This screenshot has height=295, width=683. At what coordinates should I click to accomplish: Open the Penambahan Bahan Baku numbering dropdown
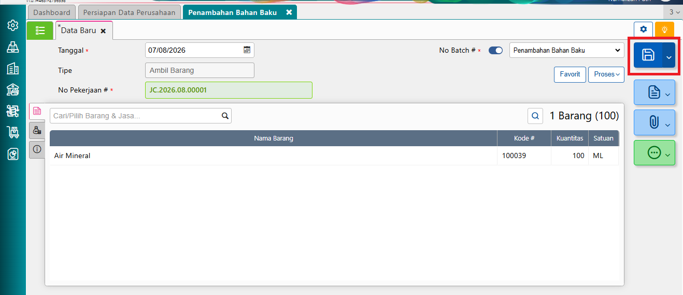coord(566,50)
